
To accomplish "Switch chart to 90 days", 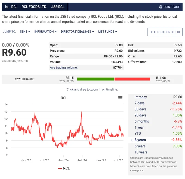I will click(155, 115).
